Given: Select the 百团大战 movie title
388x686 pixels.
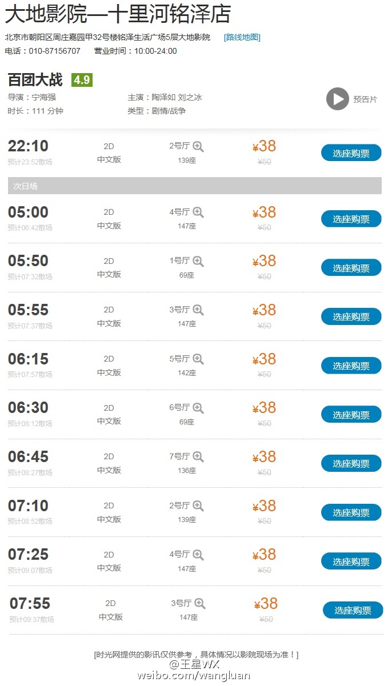Looking at the screenshot, I should [35, 80].
